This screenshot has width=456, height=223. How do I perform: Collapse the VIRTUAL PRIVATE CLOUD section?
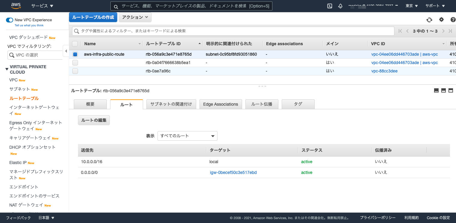[7, 69]
